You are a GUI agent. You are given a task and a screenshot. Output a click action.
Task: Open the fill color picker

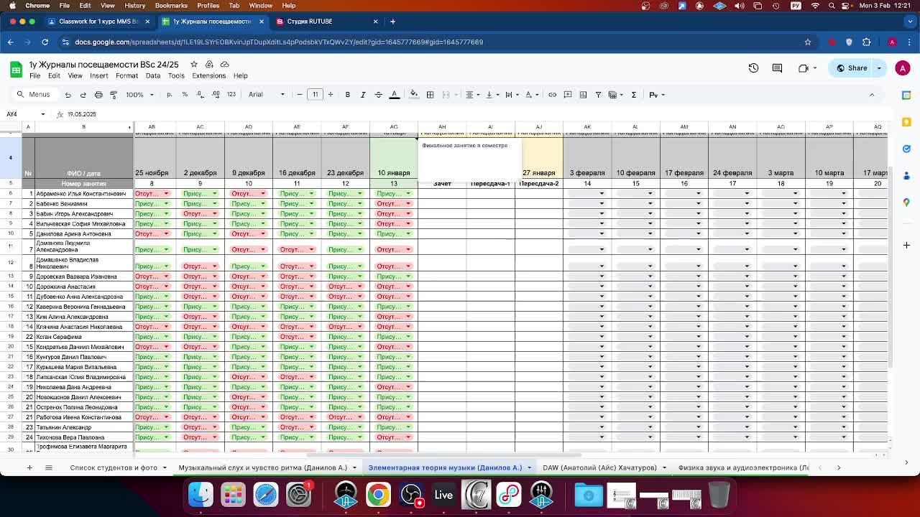414,95
